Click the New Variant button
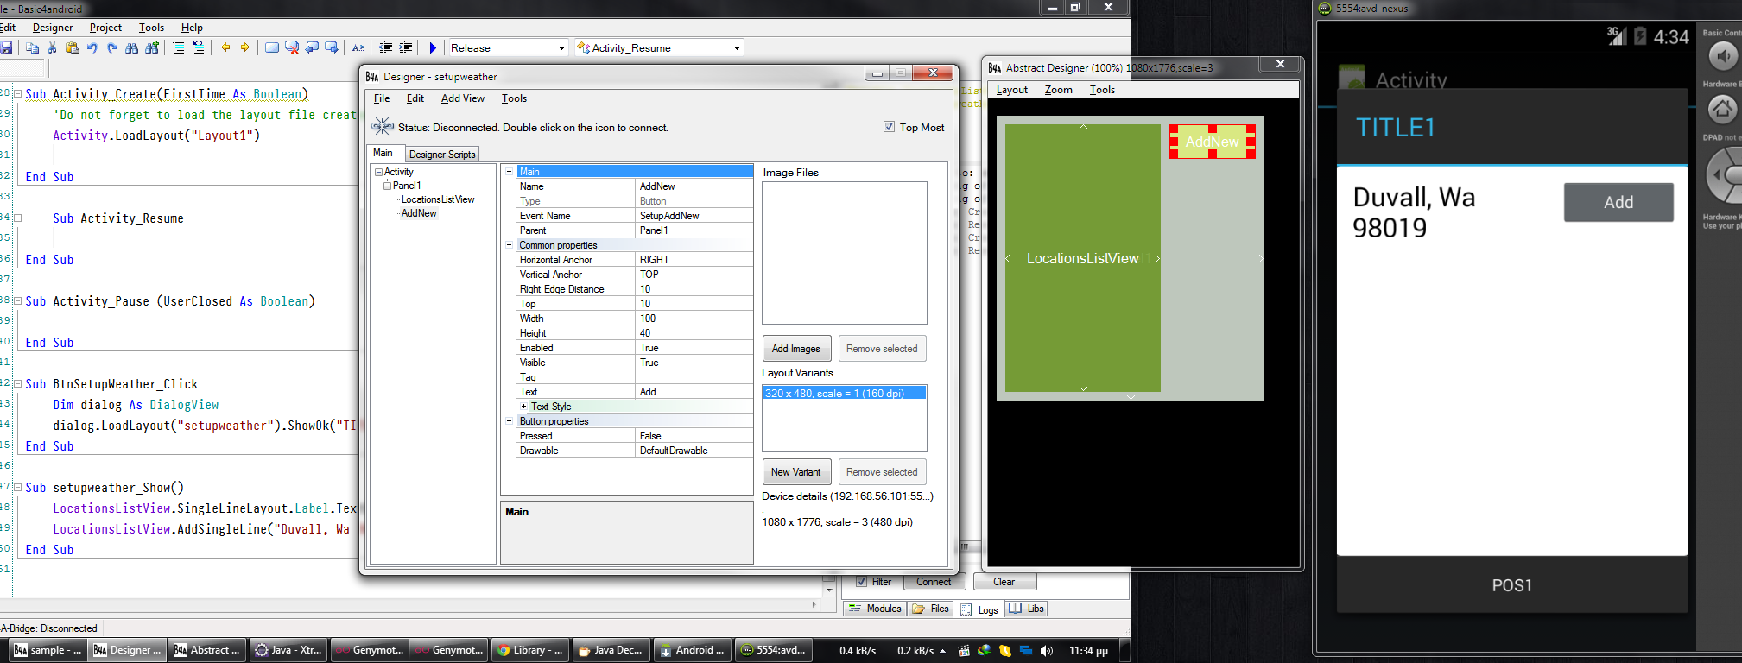 coord(796,472)
